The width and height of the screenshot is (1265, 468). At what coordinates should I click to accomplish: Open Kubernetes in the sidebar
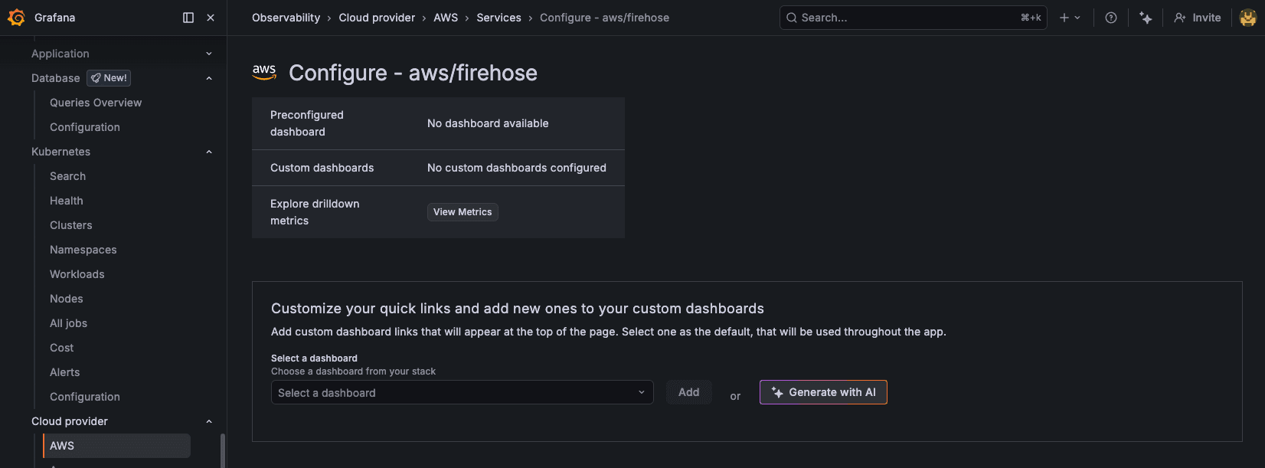tap(60, 152)
